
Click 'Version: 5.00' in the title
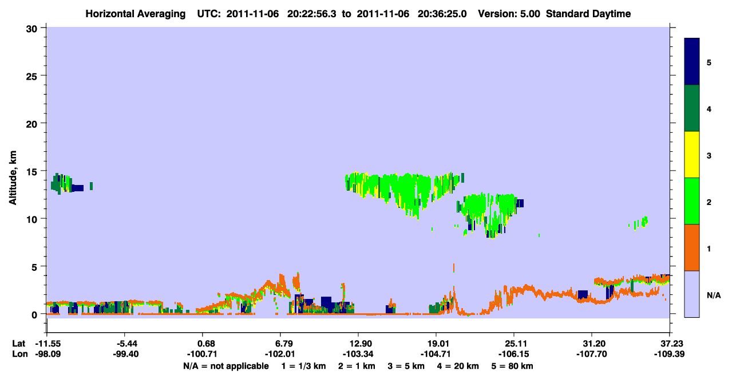pyautogui.click(x=509, y=14)
